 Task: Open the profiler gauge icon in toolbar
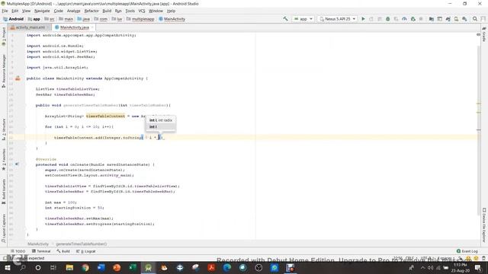point(404,19)
